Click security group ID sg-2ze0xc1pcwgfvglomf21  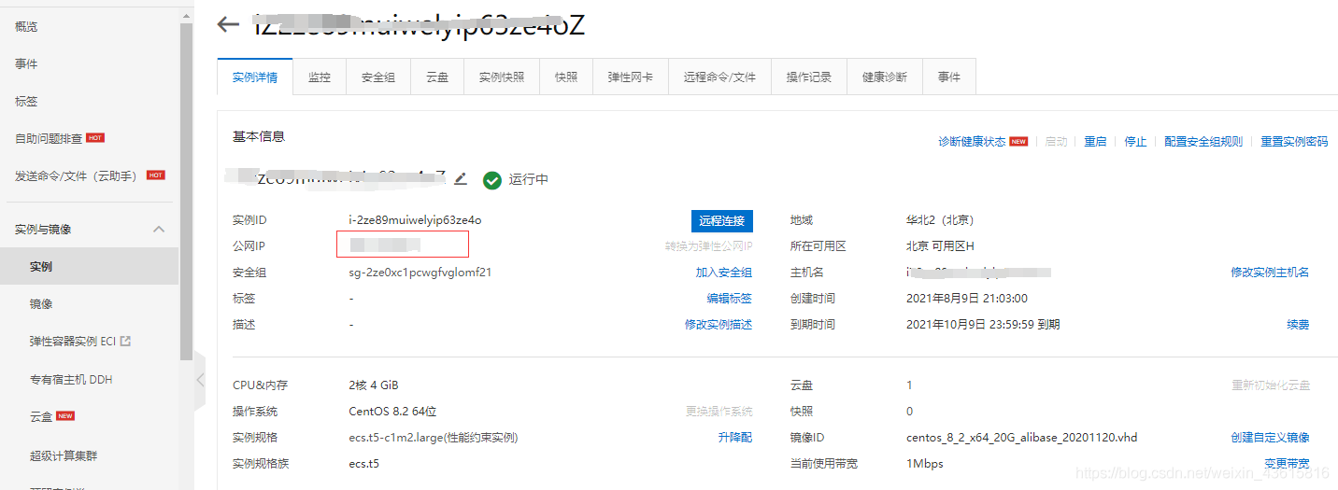click(420, 273)
